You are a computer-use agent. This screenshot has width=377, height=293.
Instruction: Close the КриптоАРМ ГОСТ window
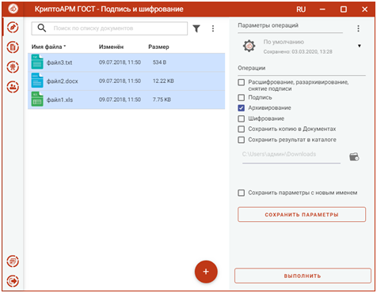tap(364, 9)
